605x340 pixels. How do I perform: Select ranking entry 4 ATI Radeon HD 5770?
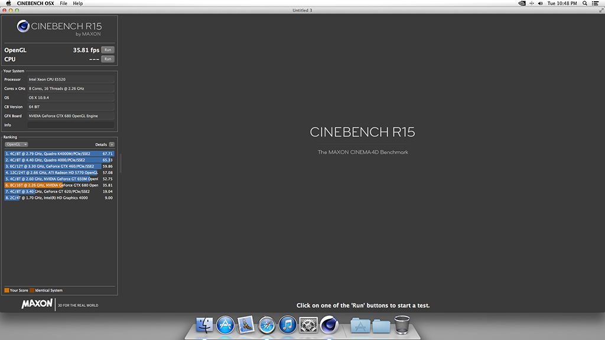coord(60,173)
